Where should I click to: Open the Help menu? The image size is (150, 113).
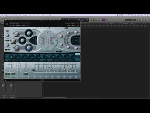[50, 15]
